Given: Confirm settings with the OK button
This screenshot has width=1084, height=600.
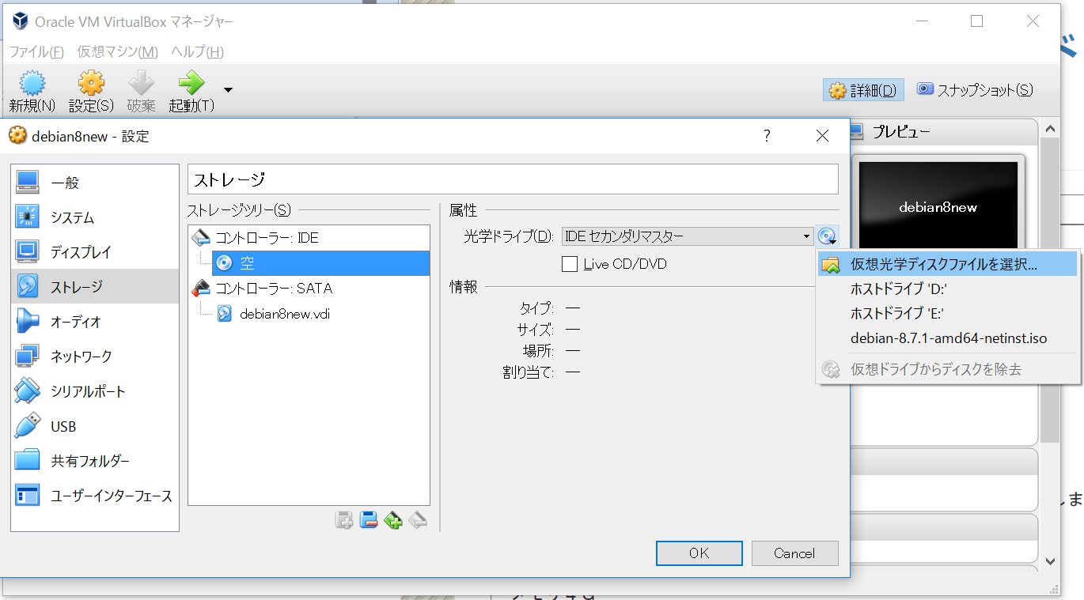Looking at the screenshot, I should pos(699,553).
